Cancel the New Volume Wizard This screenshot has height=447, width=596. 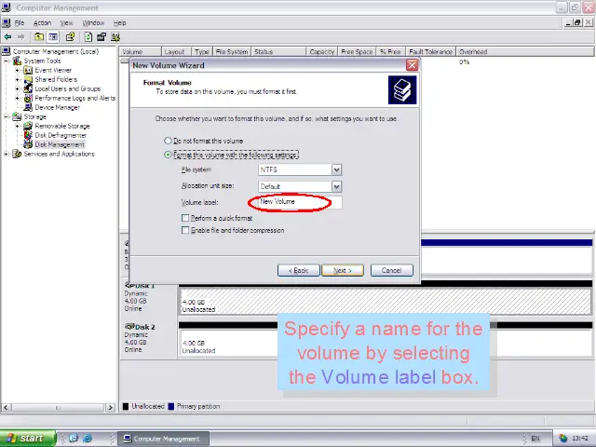391,270
